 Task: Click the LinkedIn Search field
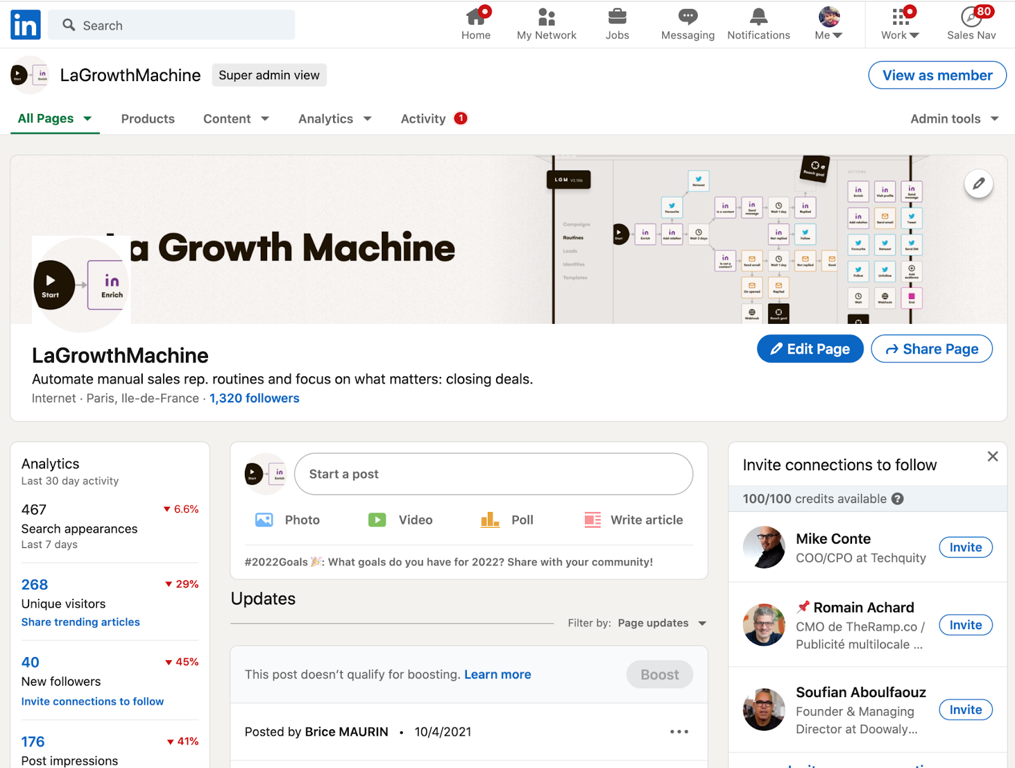point(171,25)
